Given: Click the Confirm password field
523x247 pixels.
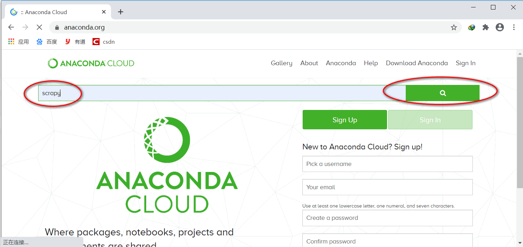Looking at the screenshot, I should pyautogui.click(x=387, y=240).
